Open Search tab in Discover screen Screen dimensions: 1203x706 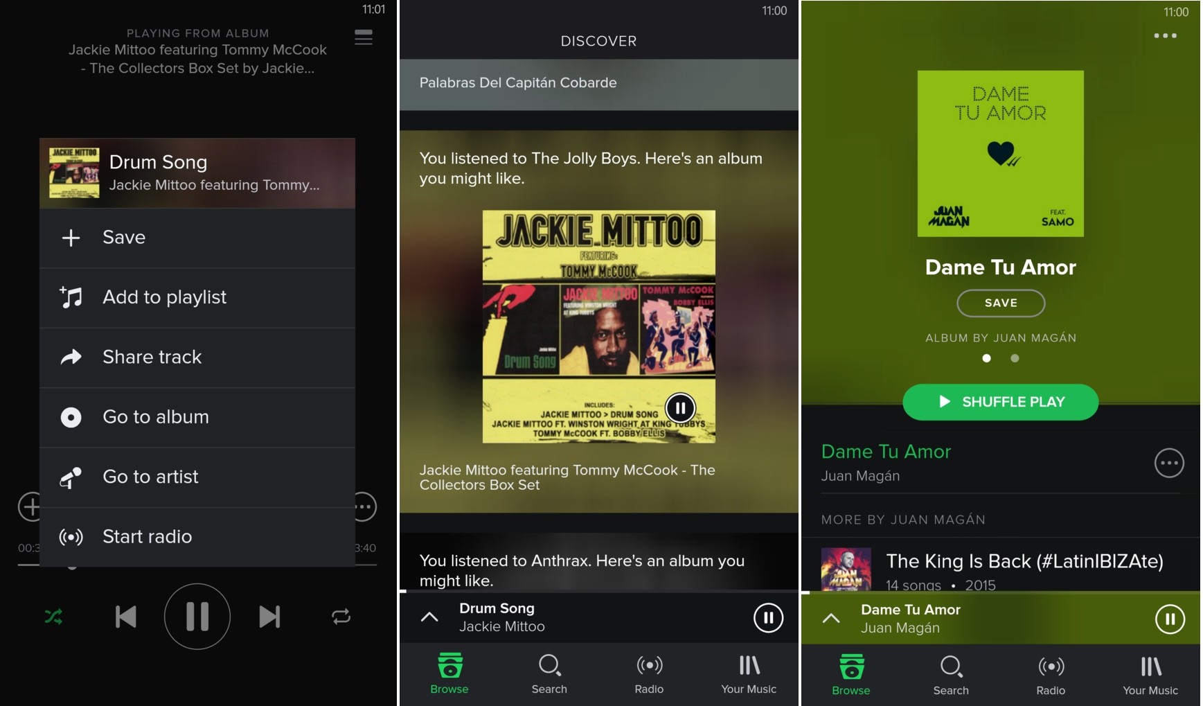coord(549,674)
